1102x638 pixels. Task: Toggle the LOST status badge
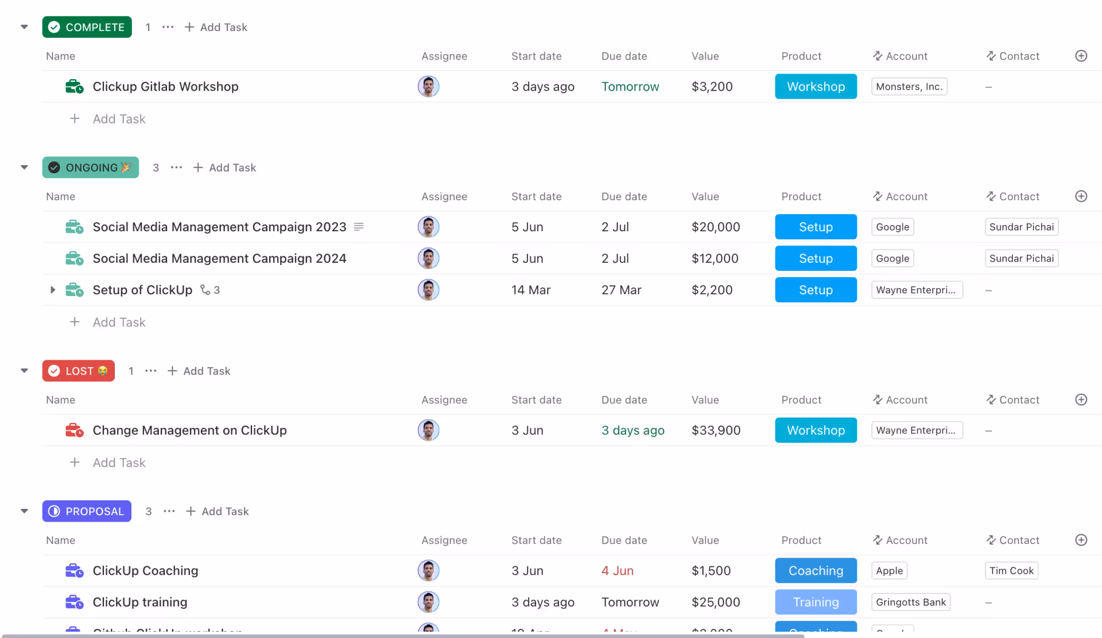pos(79,371)
